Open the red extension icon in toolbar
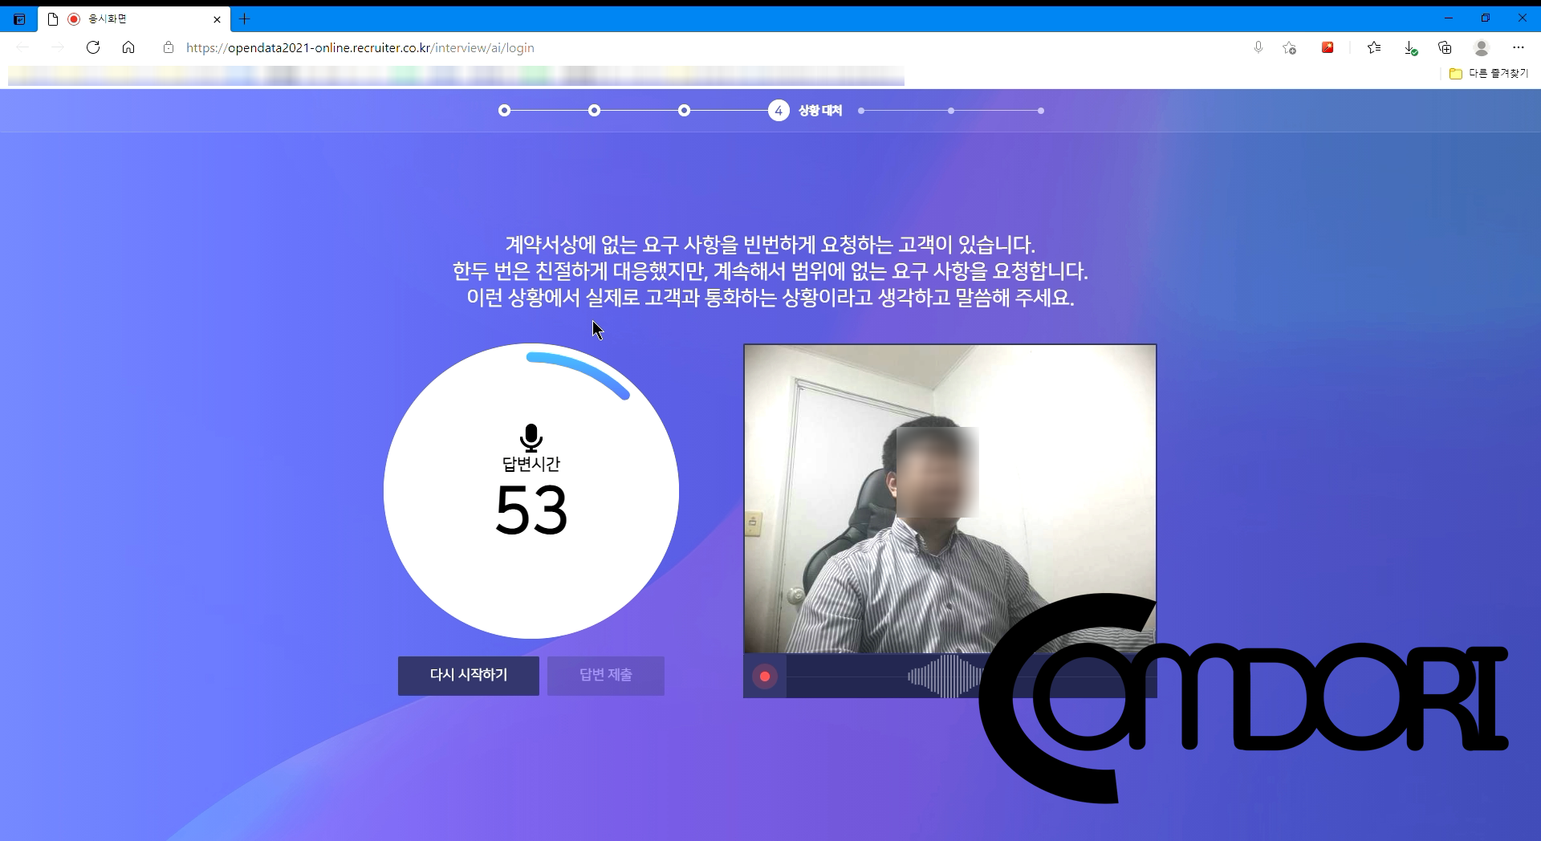The height and width of the screenshot is (841, 1541). tap(1328, 47)
